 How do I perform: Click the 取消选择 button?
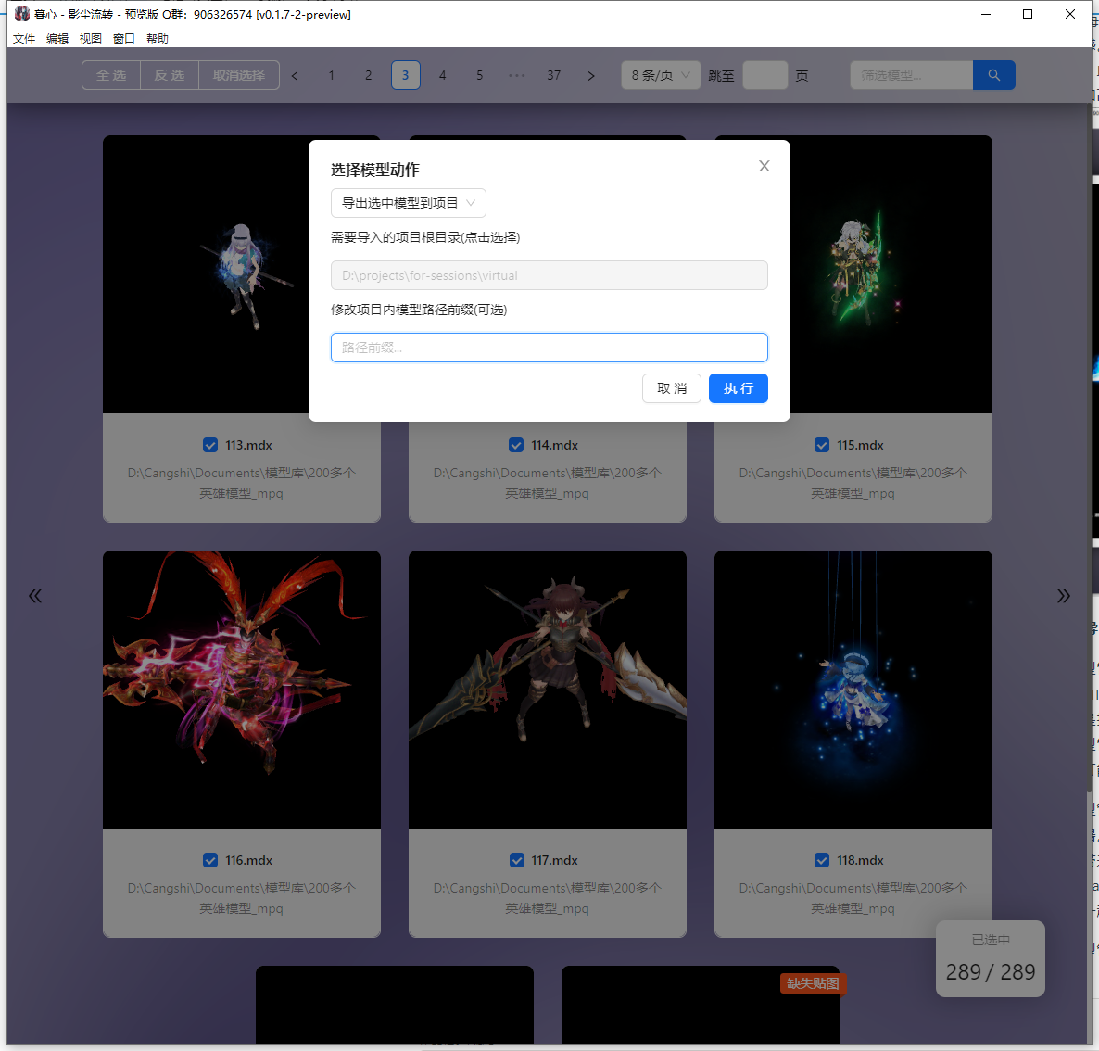pos(239,75)
